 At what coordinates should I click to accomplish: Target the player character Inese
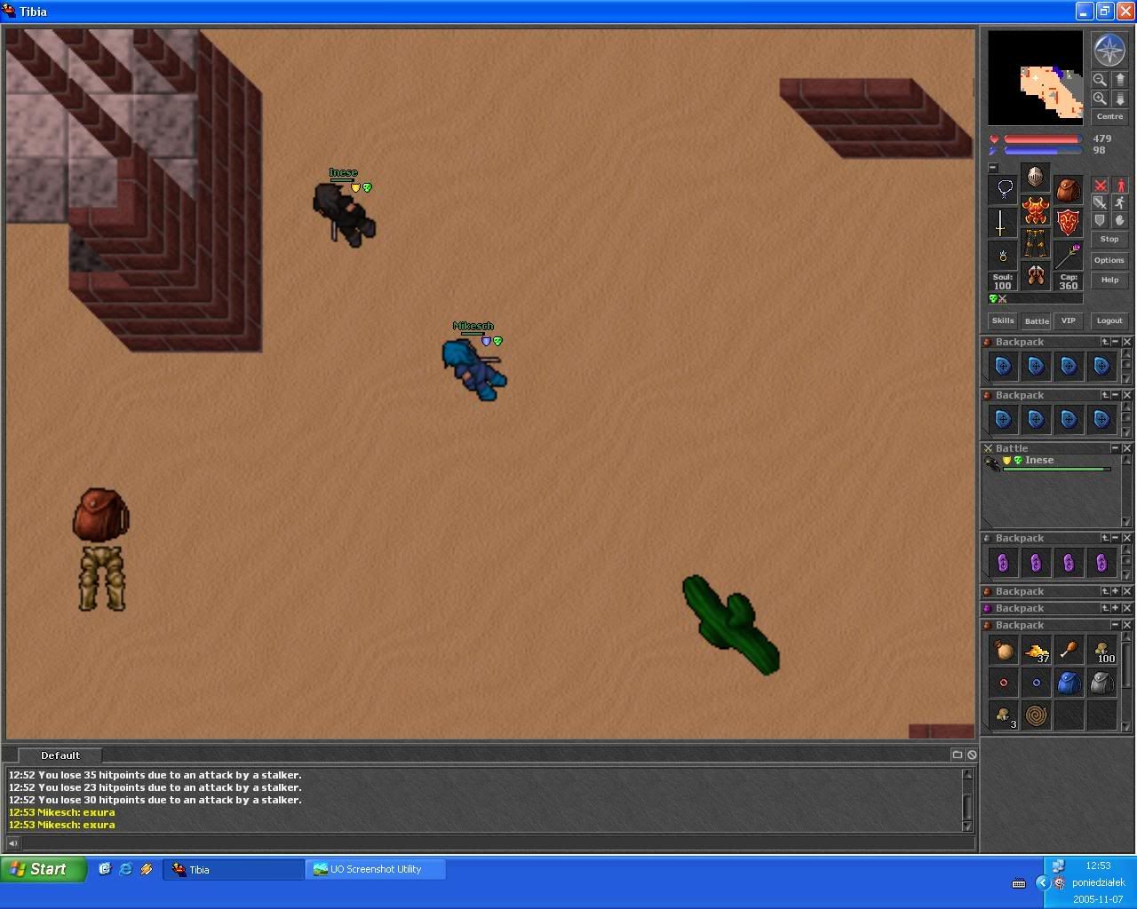[345, 215]
